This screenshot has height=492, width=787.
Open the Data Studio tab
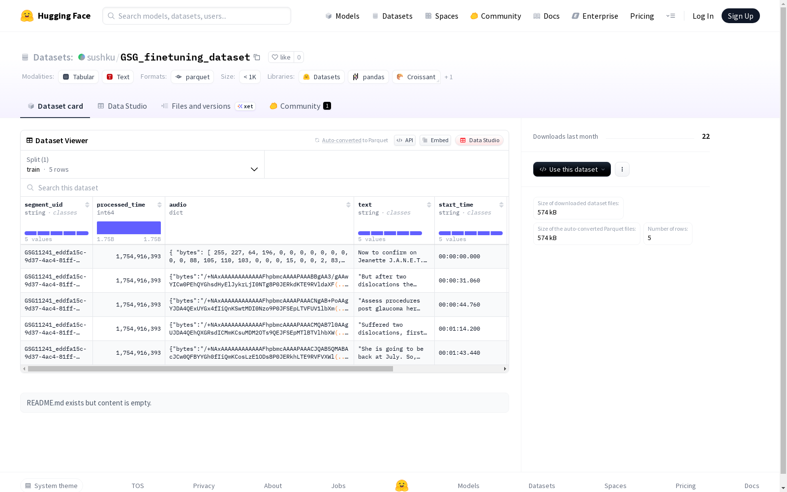pos(122,106)
